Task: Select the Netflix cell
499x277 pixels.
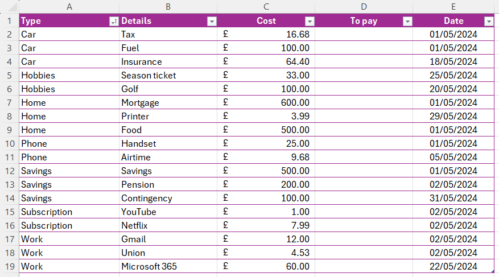Action: point(168,225)
